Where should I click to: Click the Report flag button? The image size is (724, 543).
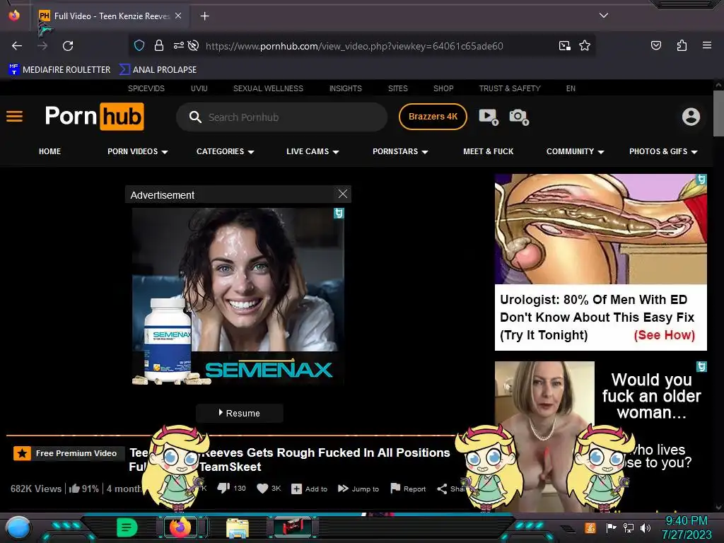click(x=408, y=489)
